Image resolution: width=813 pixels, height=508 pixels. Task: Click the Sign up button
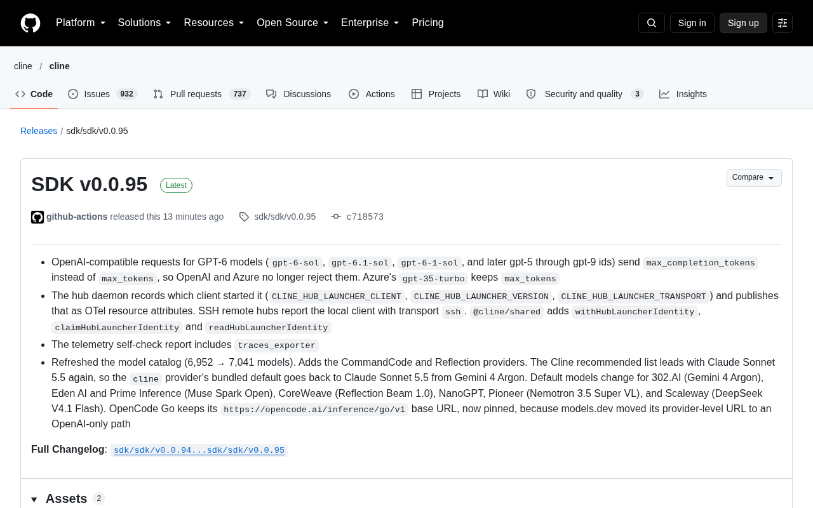click(x=743, y=23)
